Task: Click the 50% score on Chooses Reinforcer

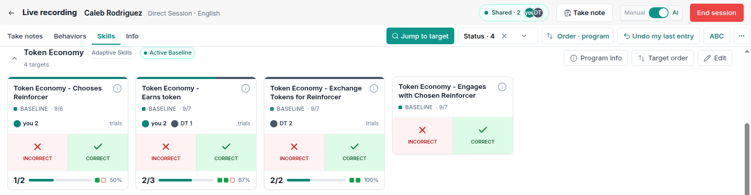Action: (x=116, y=180)
